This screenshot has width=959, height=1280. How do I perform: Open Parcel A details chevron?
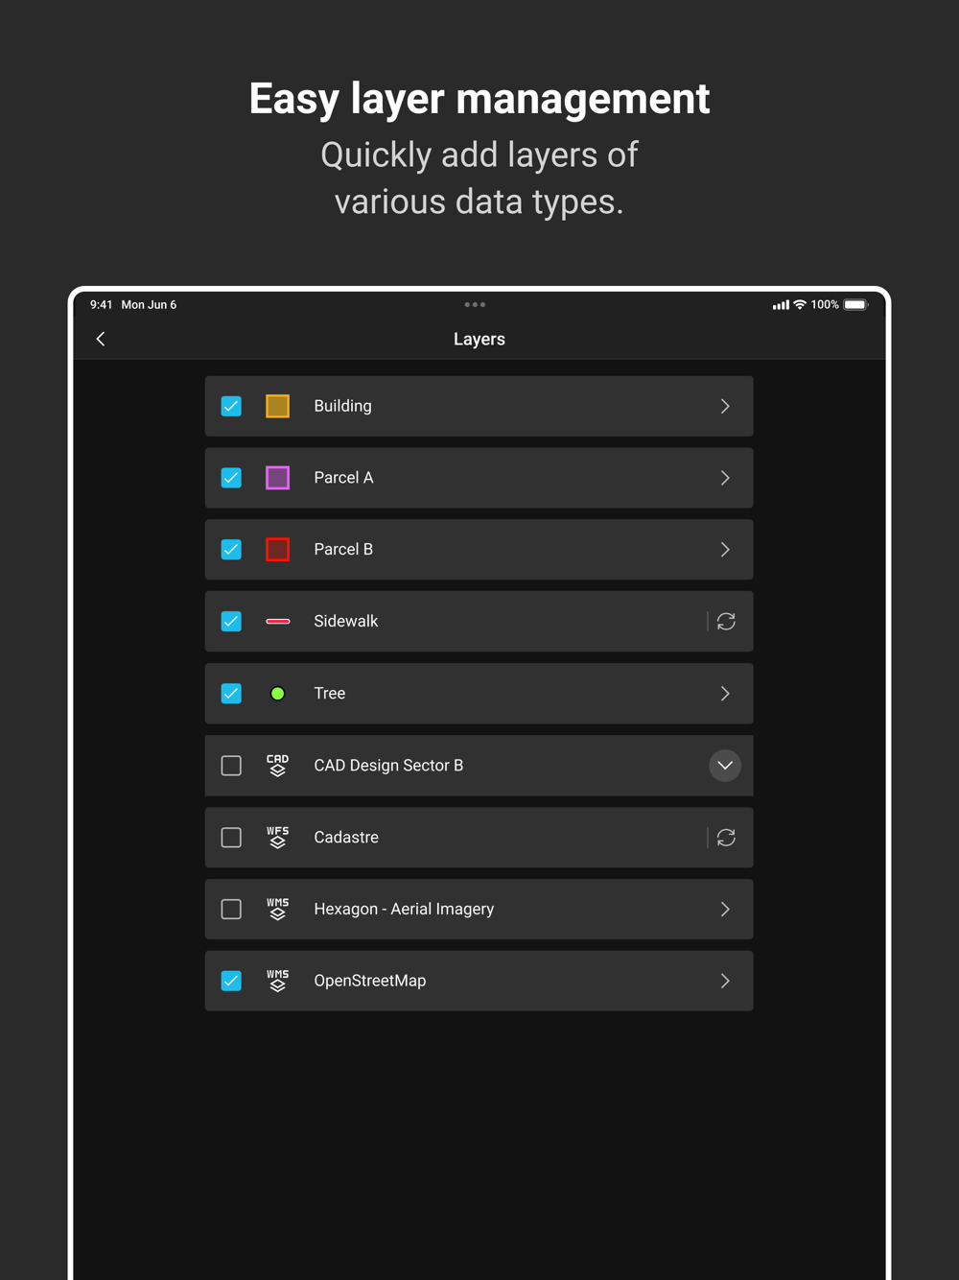[x=725, y=478]
